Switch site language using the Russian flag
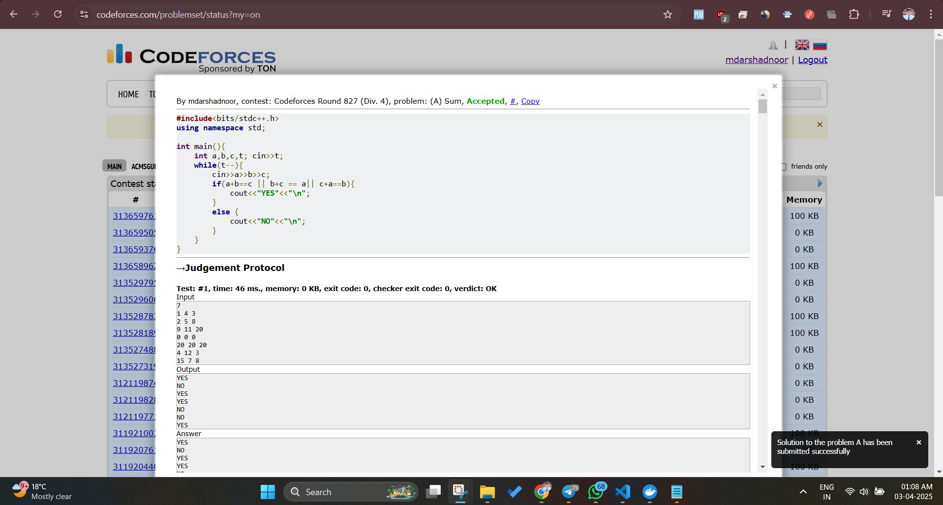Screen dimensions: 943x505 pos(820,45)
